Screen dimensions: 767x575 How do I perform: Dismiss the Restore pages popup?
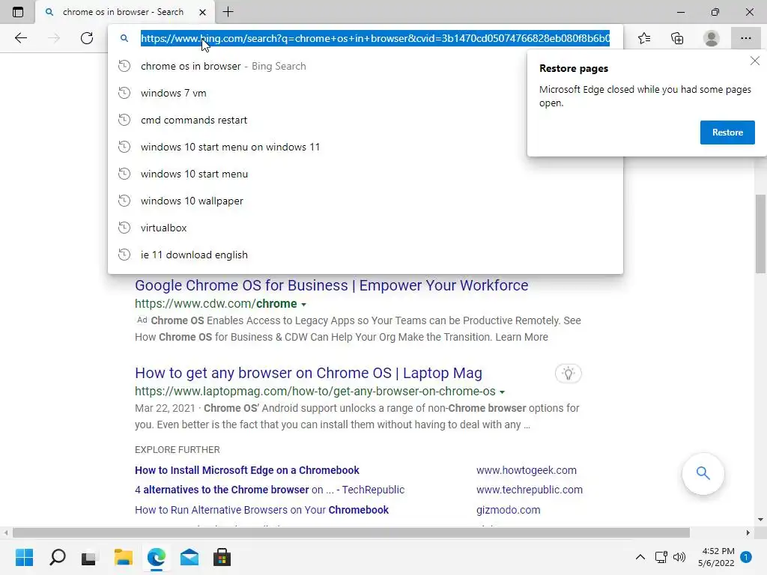click(755, 61)
